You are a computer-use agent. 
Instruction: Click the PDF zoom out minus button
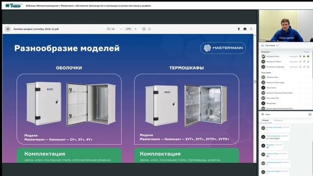121,29
